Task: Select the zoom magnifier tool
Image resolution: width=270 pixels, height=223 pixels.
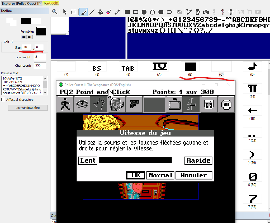Action: [55, 12]
